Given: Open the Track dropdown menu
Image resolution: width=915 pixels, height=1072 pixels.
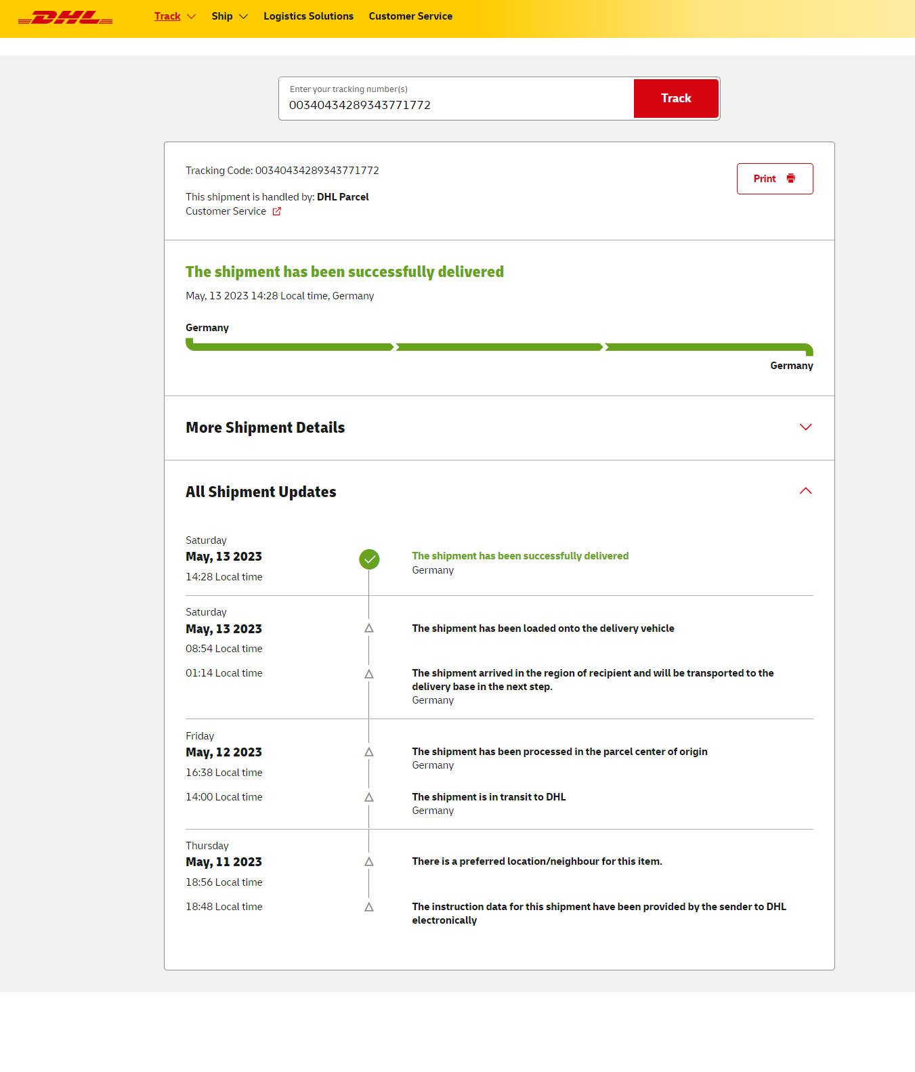Looking at the screenshot, I should pyautogui.click(x=174, y=16).
